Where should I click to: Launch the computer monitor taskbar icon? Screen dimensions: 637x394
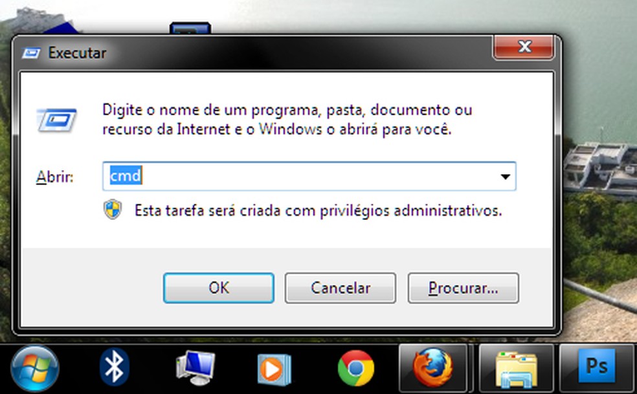[196, 368]
